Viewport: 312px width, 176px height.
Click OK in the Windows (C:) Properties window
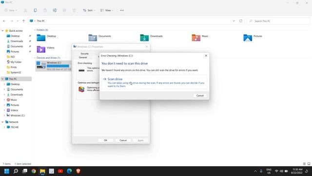(105, 140)
